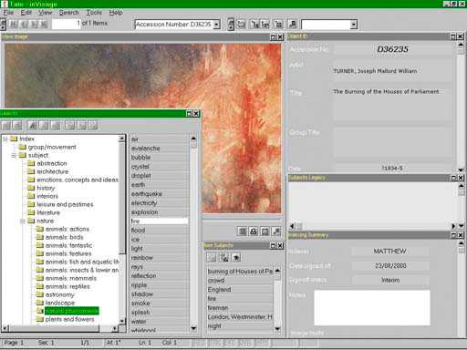Select 'fireman' in the Item Subjects list

coord(240,308)
